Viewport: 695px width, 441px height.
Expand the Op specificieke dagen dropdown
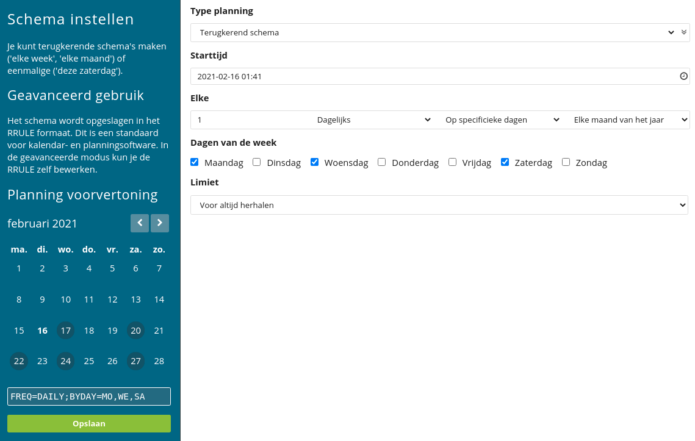click(502, 120)
